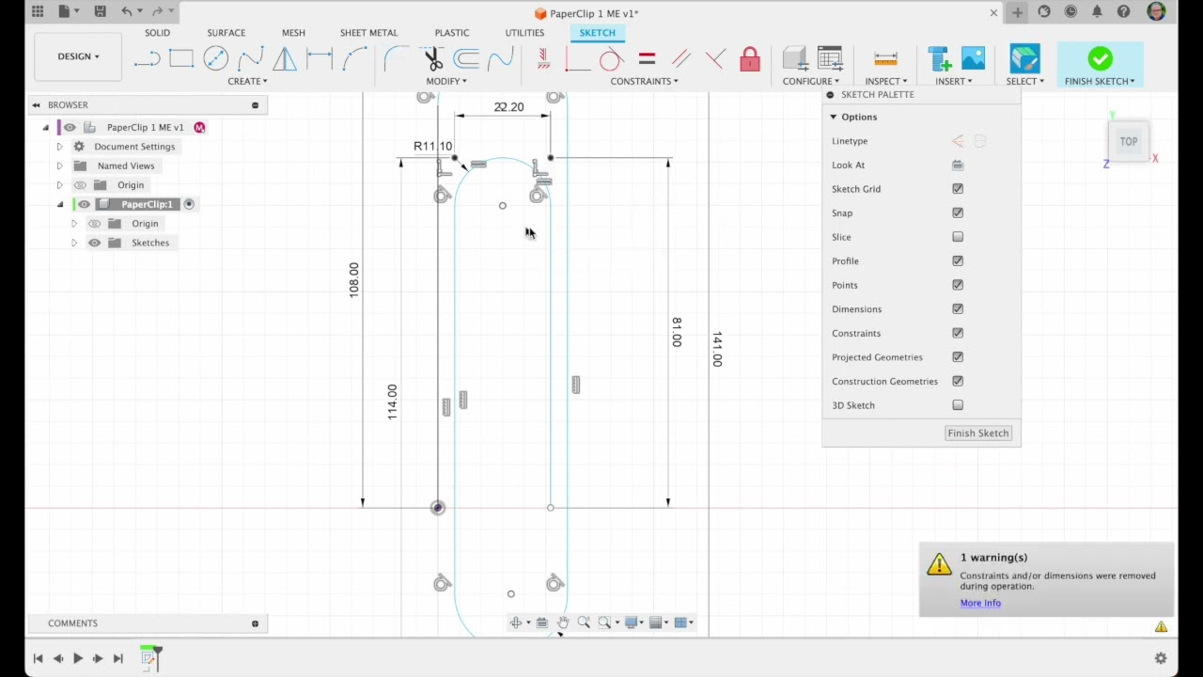1203x677 pixels.
Task: Open the CONFIGURE dropdown menu
Action: [811, 81]
